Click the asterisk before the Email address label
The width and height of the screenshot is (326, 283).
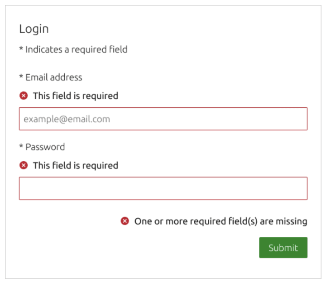21,77
